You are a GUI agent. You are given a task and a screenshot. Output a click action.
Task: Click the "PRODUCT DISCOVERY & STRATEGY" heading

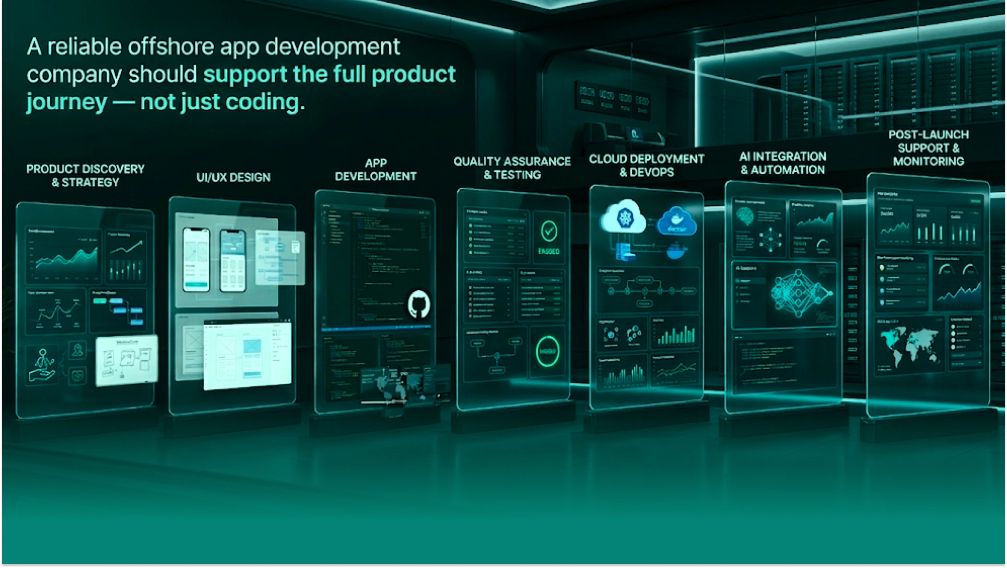point(85,175)
